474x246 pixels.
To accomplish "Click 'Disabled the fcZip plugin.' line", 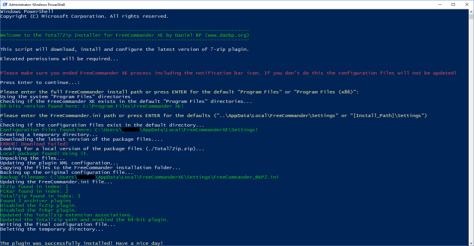I will 39,206.
